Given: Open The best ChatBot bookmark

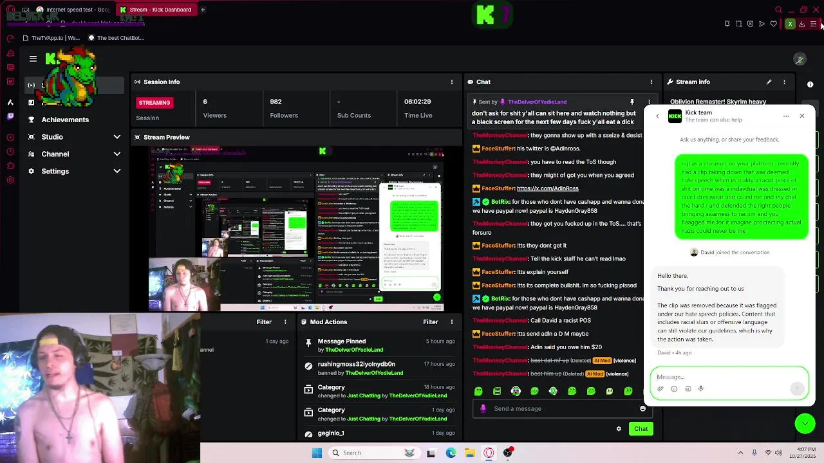Looking at the screenshot, I should click(x=117, y=38).
